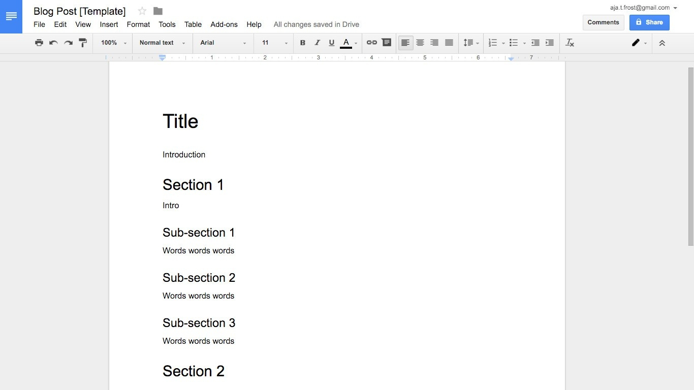694x390 pixels.
Task: Open the text color picker
Action: coord(346,43)
